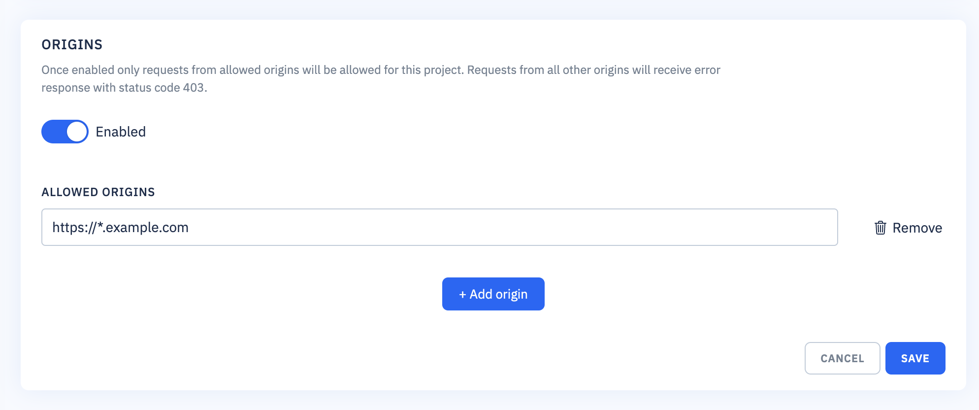Click the blue SAVE button at bottom right
This screenshot has height=410, width=979.
[x=915, y=358]
